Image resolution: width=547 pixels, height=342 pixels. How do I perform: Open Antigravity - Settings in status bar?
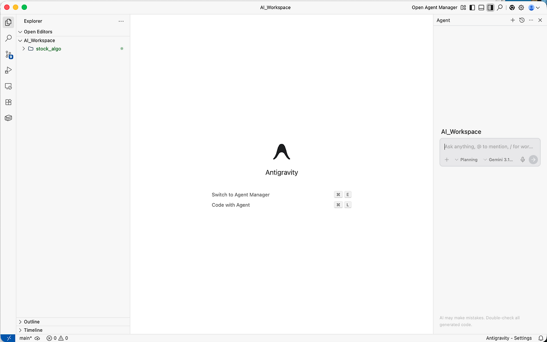509,338
